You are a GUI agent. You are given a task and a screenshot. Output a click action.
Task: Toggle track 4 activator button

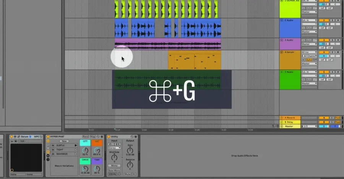[324, 52]
